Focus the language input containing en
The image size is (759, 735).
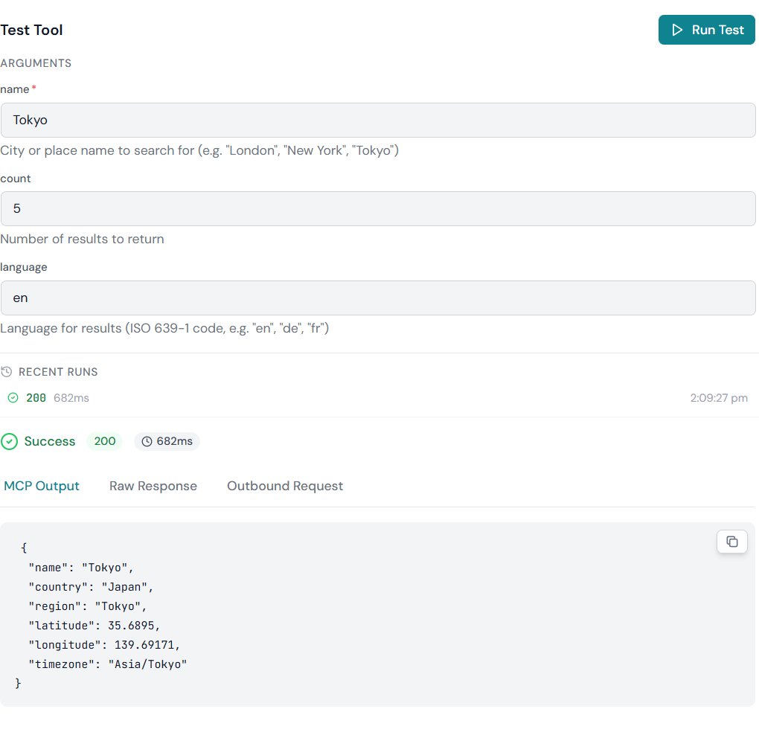click(378, 298)
